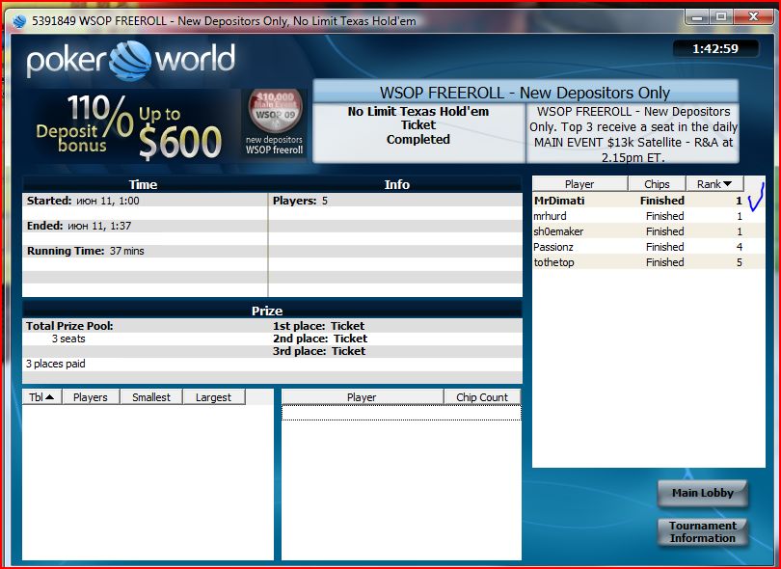Sort tables by Tbl column header

(x=41, y=397)
